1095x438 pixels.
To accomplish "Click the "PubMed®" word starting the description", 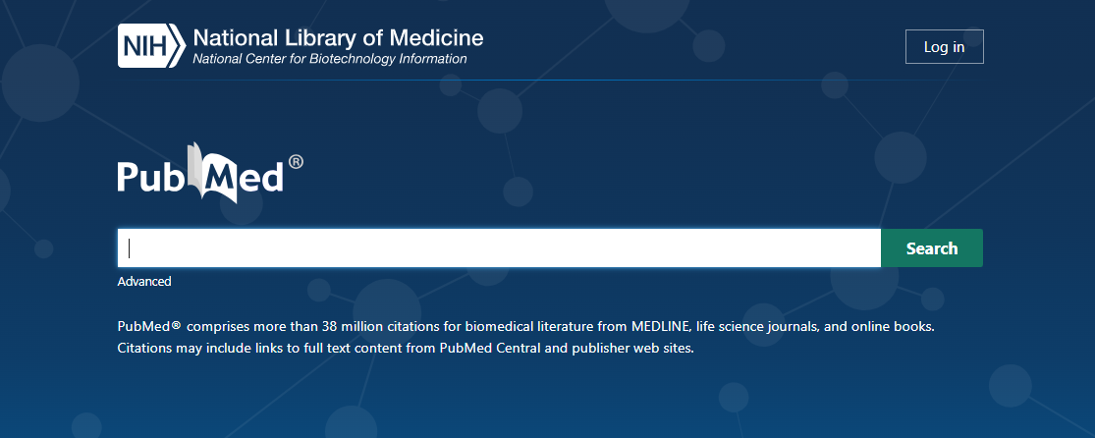I will (x=149, y=326).
